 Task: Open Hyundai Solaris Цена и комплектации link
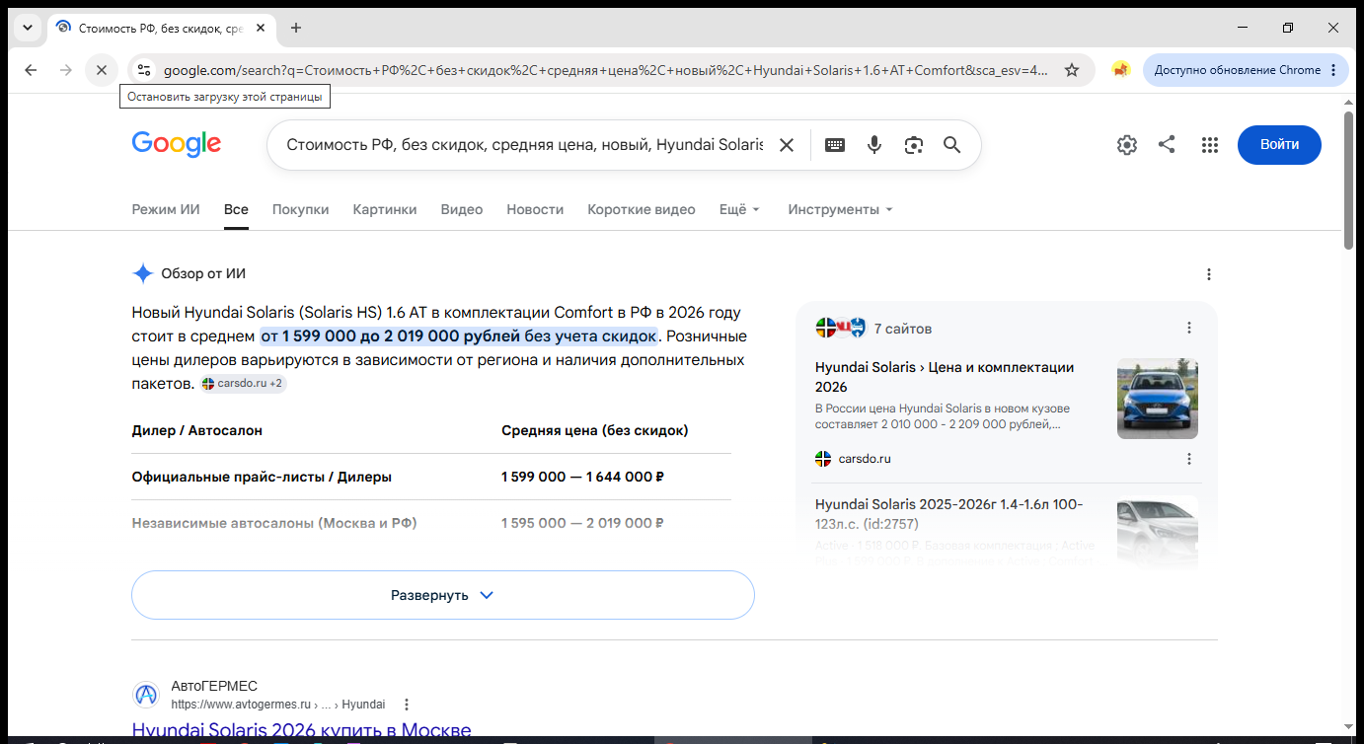[x=945, y=377]
